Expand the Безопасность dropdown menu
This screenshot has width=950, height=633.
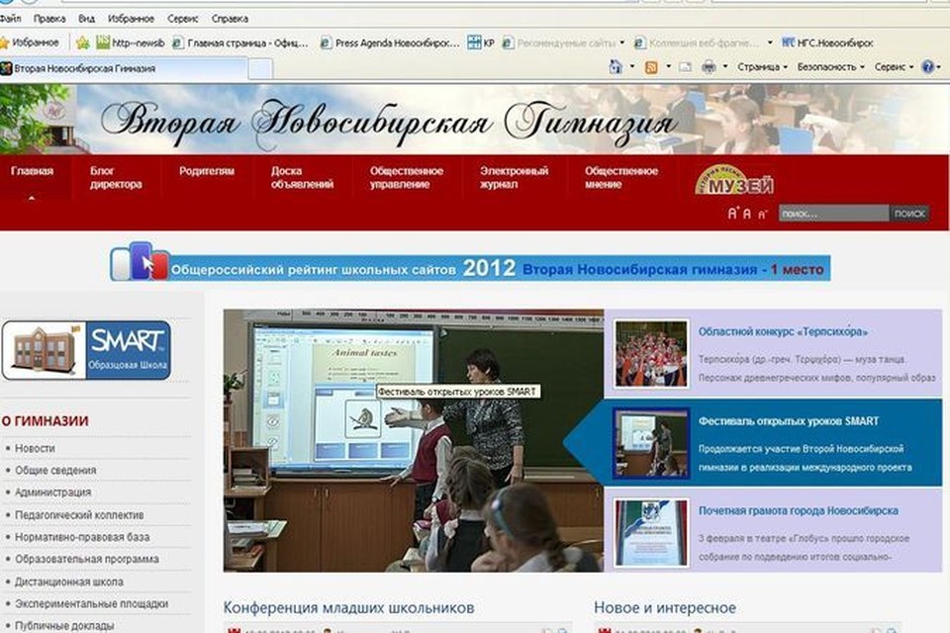click(x=831, y=67)
